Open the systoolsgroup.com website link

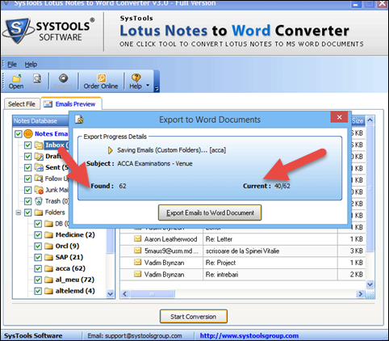click(249, 335)
